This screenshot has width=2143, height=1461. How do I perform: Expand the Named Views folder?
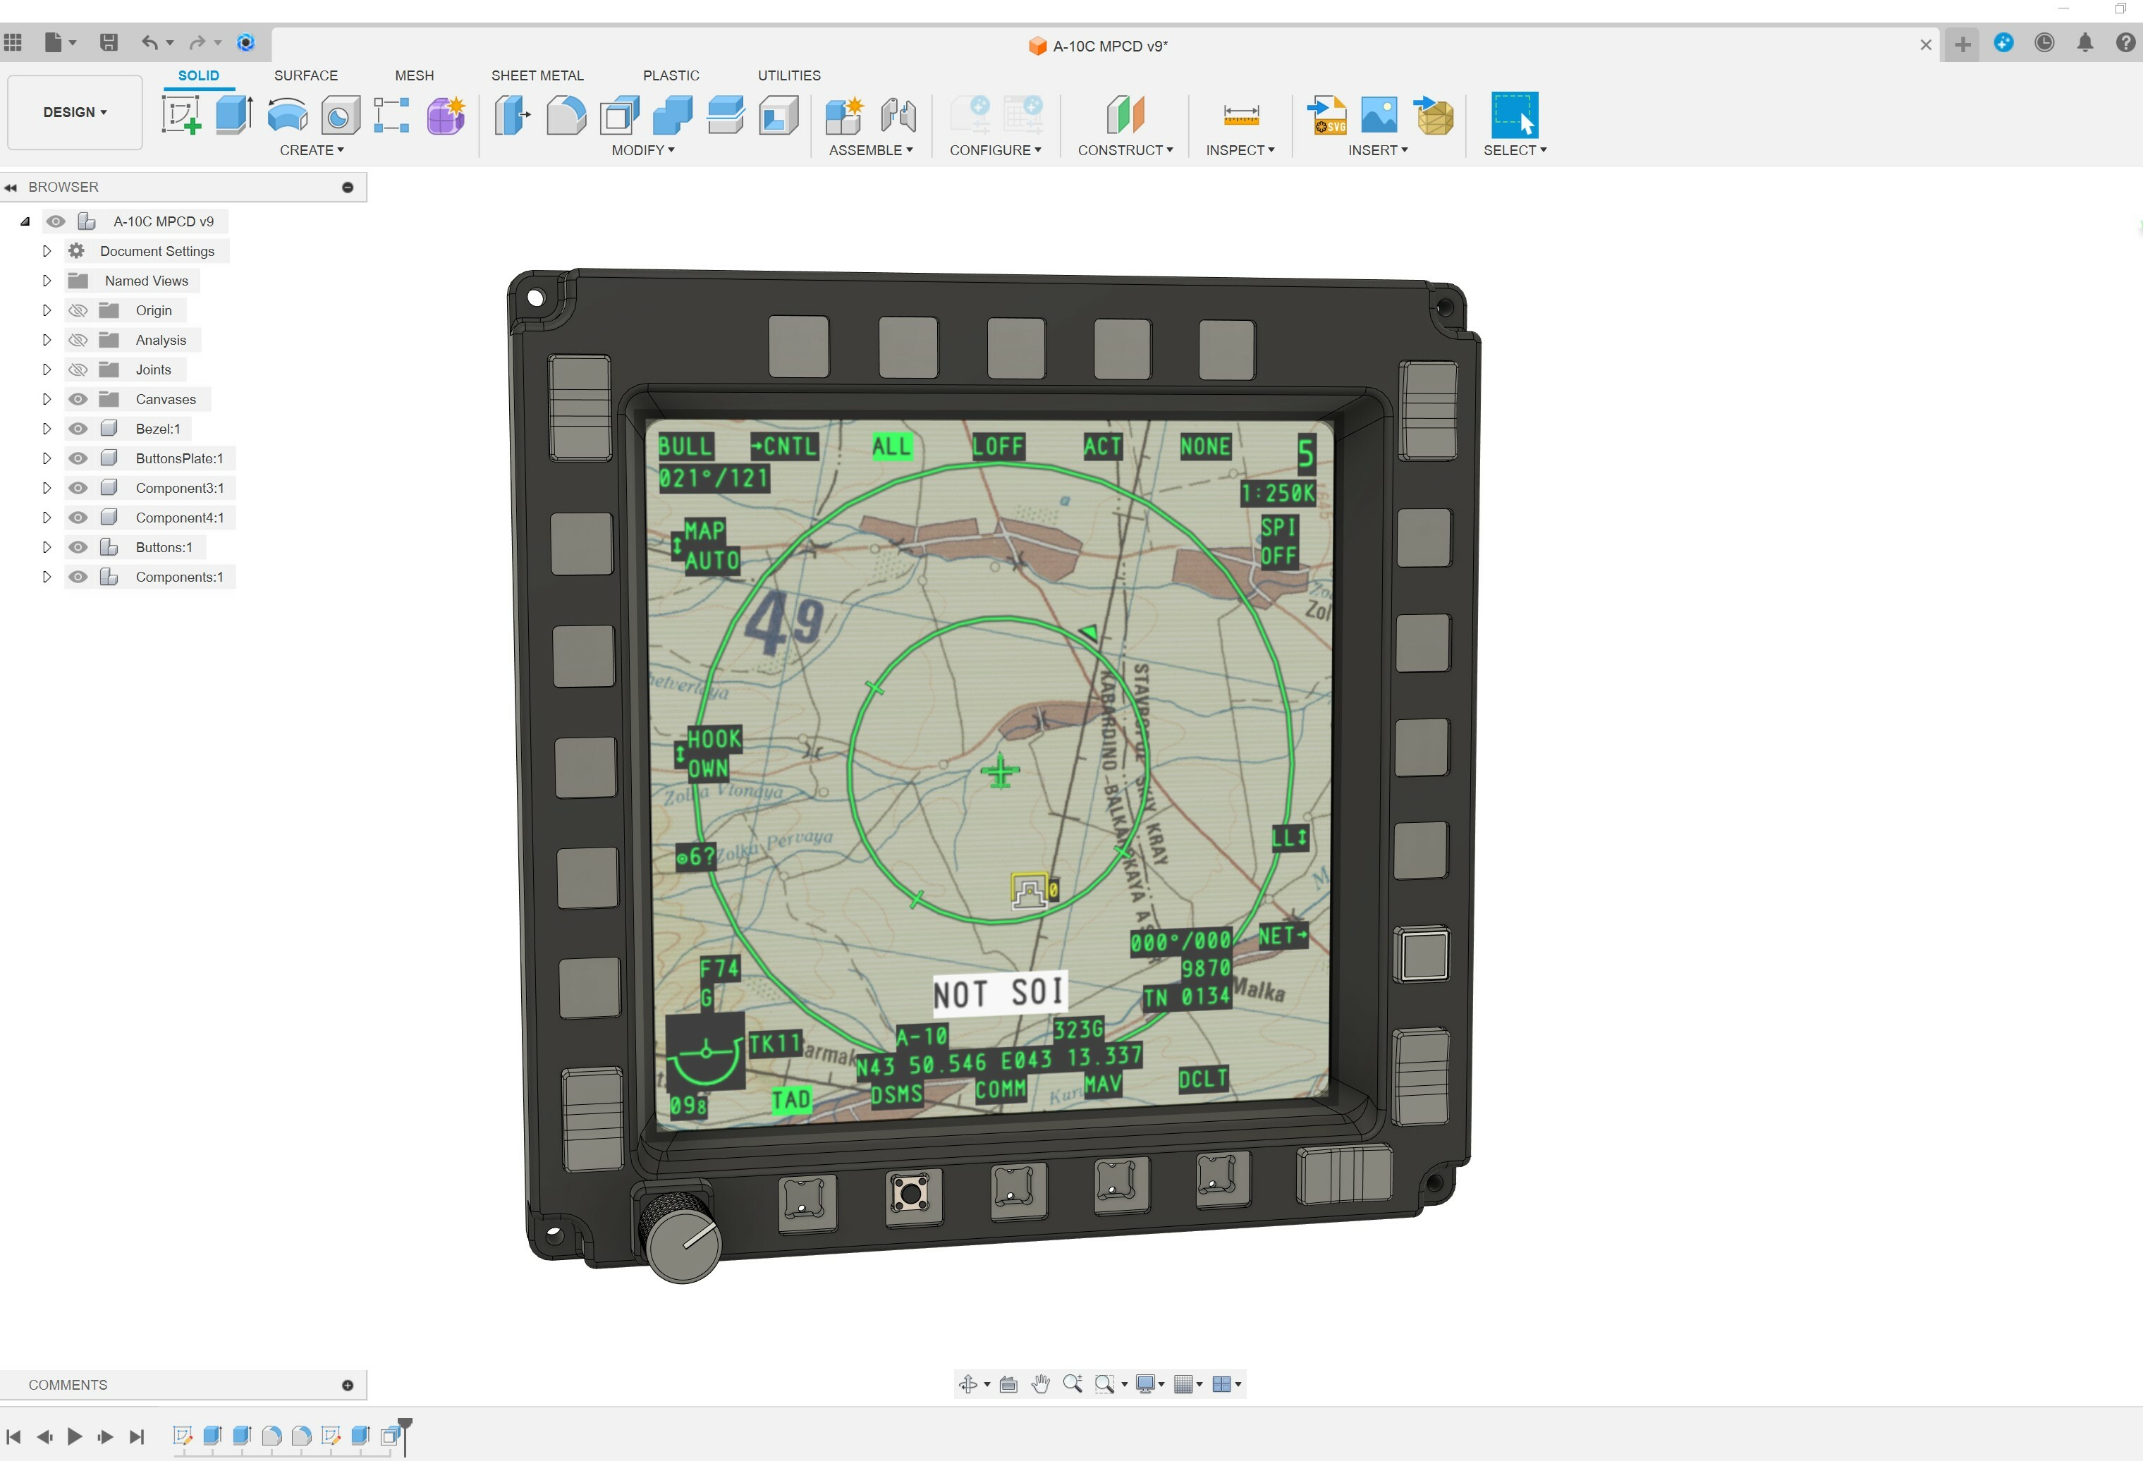(x=46, y=281)
